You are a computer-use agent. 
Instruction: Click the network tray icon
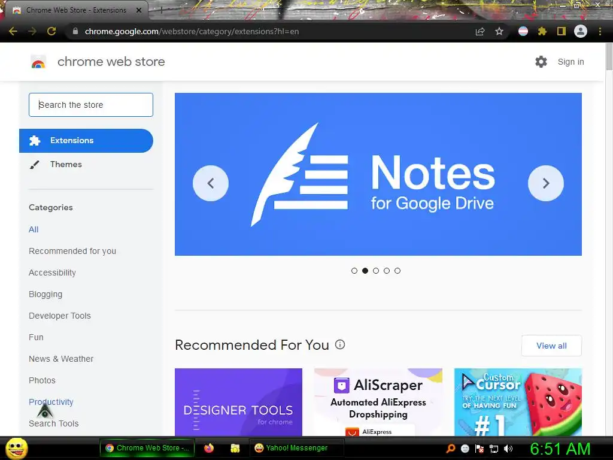coord(494,449)
